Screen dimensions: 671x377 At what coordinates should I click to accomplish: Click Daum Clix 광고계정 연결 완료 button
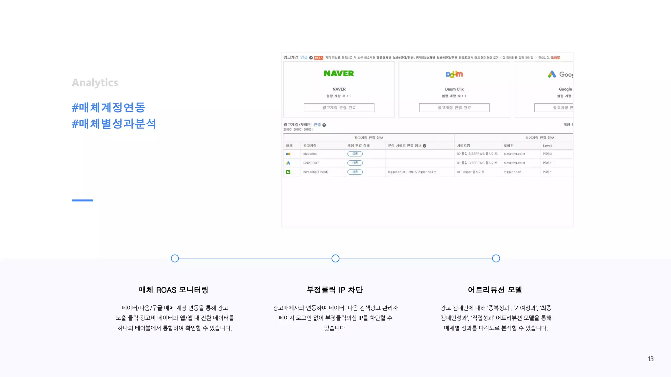(x=454, y=108)
